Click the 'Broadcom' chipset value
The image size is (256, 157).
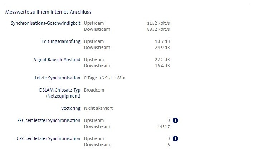pyautogui.click(x=94, y=90)
